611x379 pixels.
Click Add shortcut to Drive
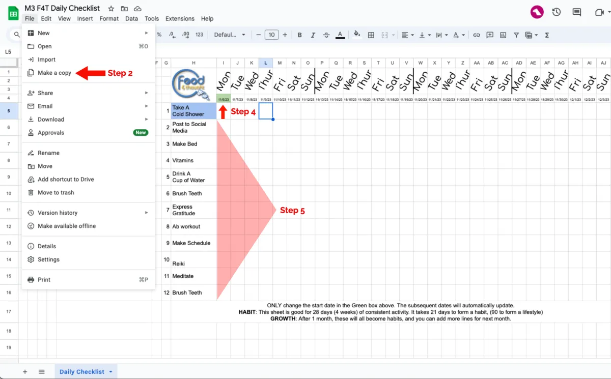(88, 180)
